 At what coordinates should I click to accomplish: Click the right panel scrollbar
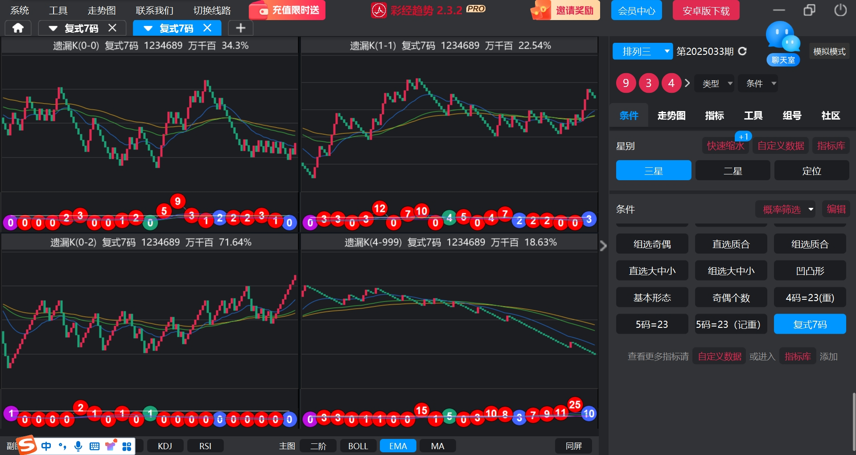(x=854, y=422)
